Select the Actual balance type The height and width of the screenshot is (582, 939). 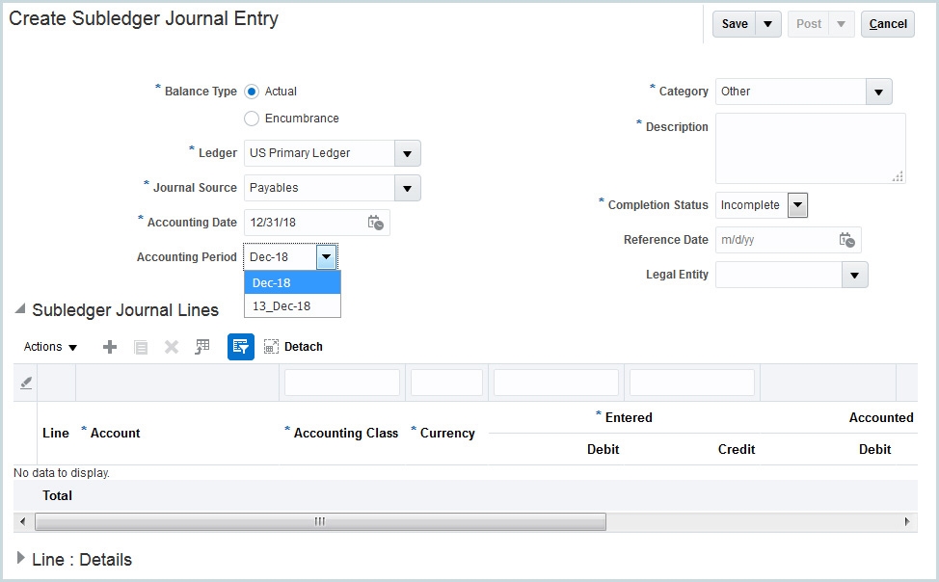pyautogui.click(x=251, y=92)
